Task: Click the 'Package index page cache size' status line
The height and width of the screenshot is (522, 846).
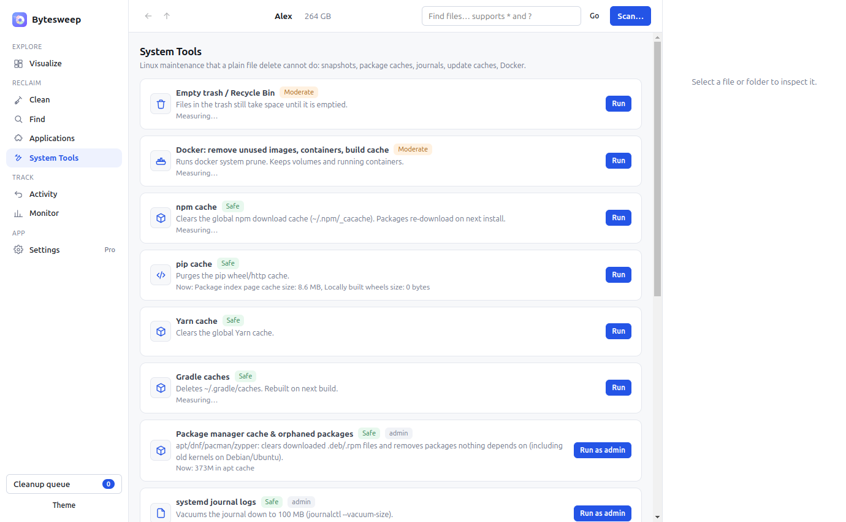Action: click(303, 287)
